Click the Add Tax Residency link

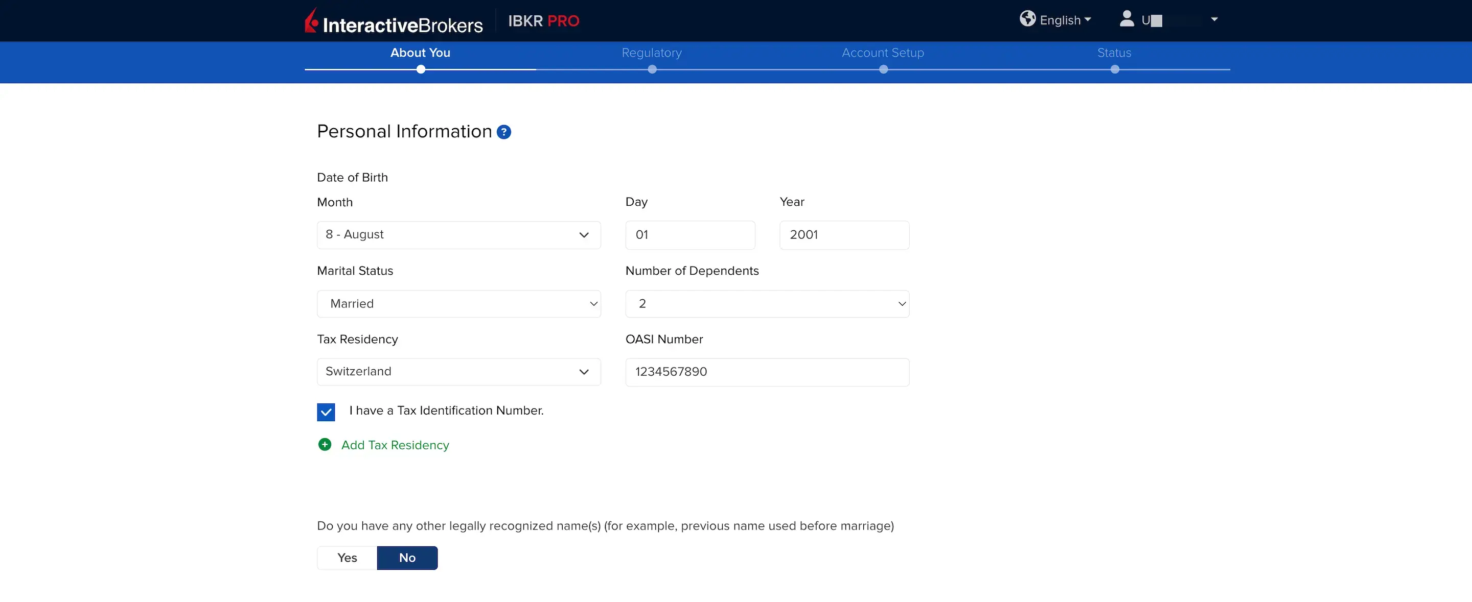coord(395,445)
